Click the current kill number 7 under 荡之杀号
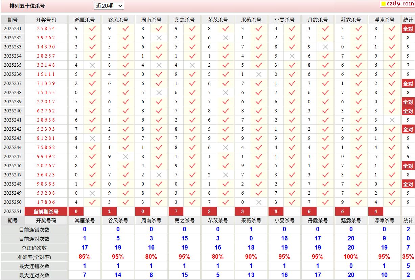This screenshot has width=415, height=280. pos(176,212)
